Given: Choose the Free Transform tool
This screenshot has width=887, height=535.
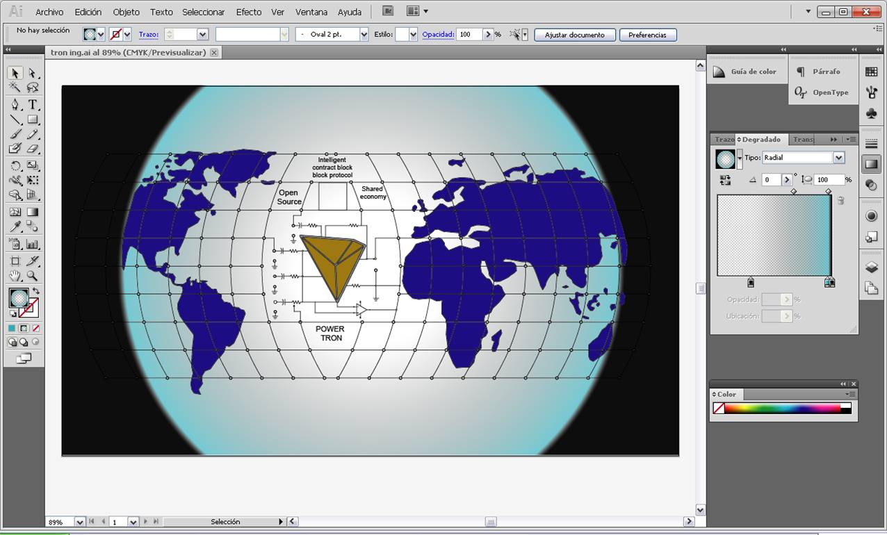Looking at the screenshot, I should (32, 181).
